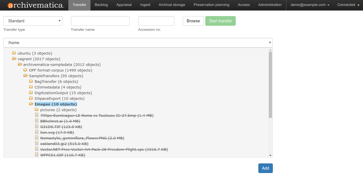This screenshot has width=363, height=175.
Task: Switch to the Archival storage tab
Action: pos(172,5)
